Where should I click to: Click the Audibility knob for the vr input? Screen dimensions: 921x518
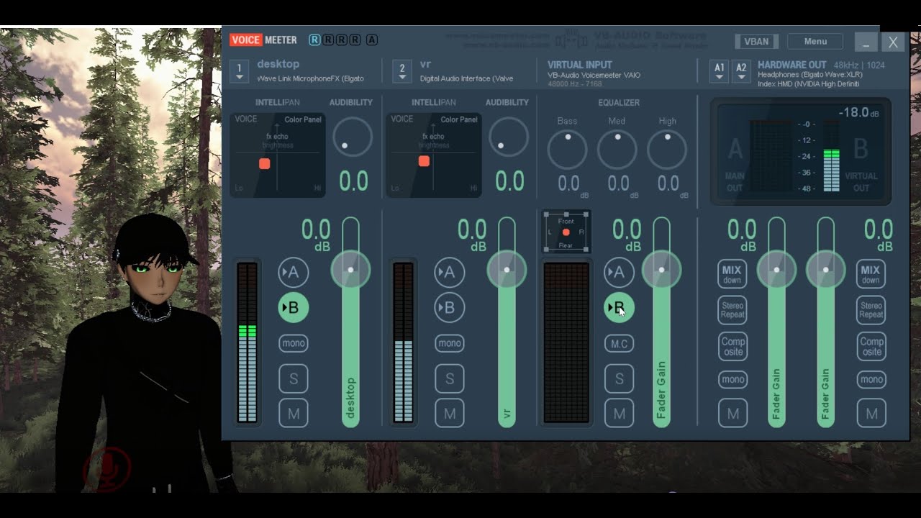509,137
